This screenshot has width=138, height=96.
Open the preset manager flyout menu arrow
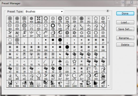pyautogui.click(x=107, y=11)
